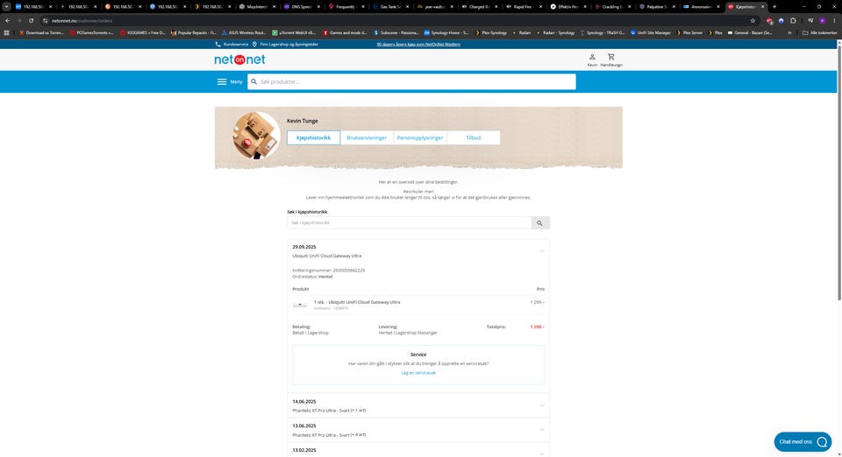Show more bookmarks via double-chevron

click(x=789, y=32)
